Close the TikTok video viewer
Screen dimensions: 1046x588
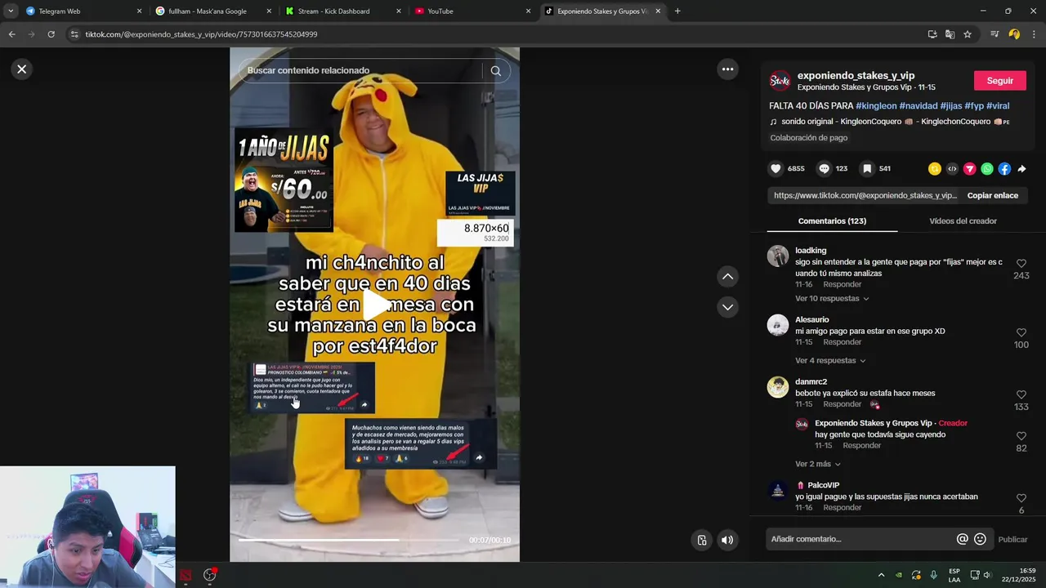[22, 69]
